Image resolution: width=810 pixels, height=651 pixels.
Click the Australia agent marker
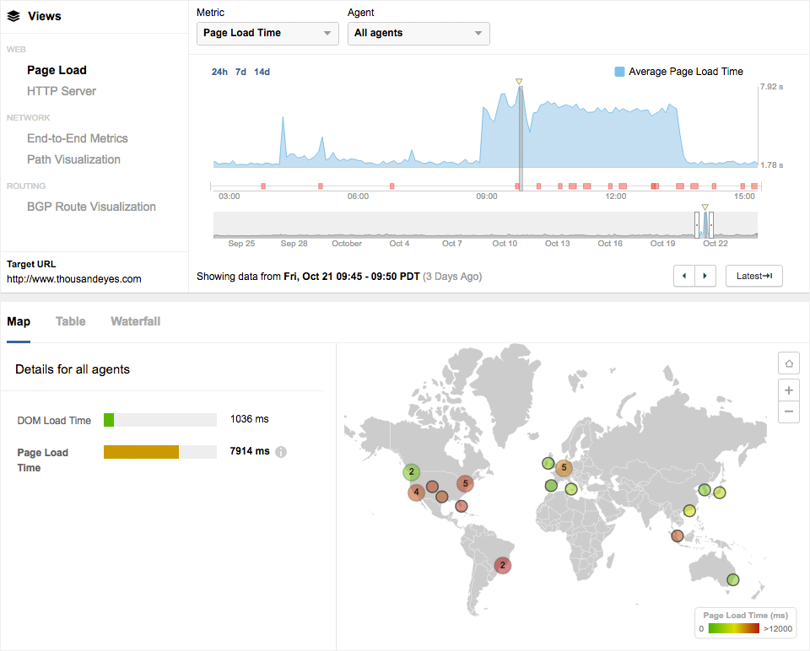(x=733, y=579)
